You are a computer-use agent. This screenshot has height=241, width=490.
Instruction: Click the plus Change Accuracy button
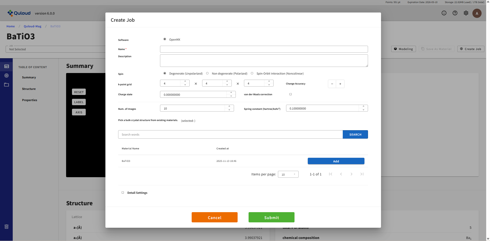(340, 84)
